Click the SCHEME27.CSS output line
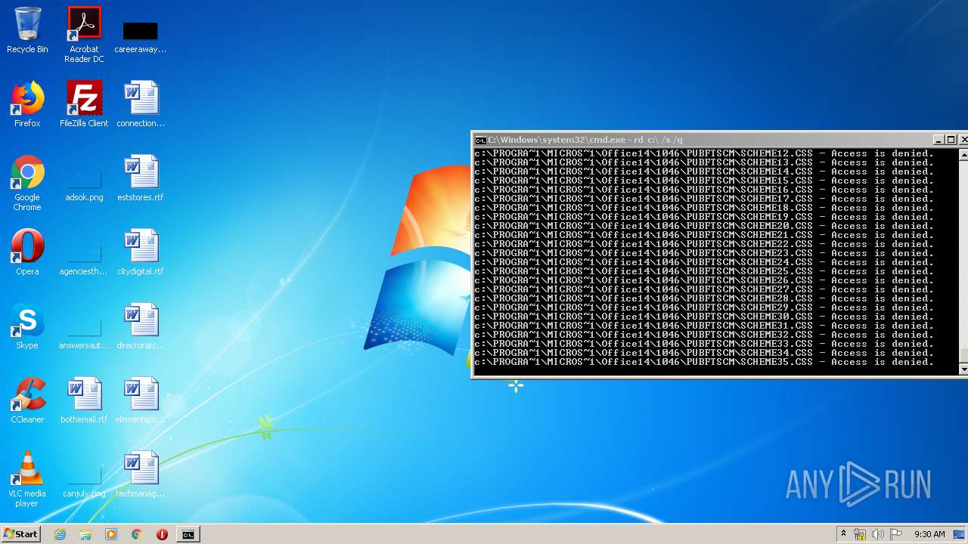 pos(704,289)
